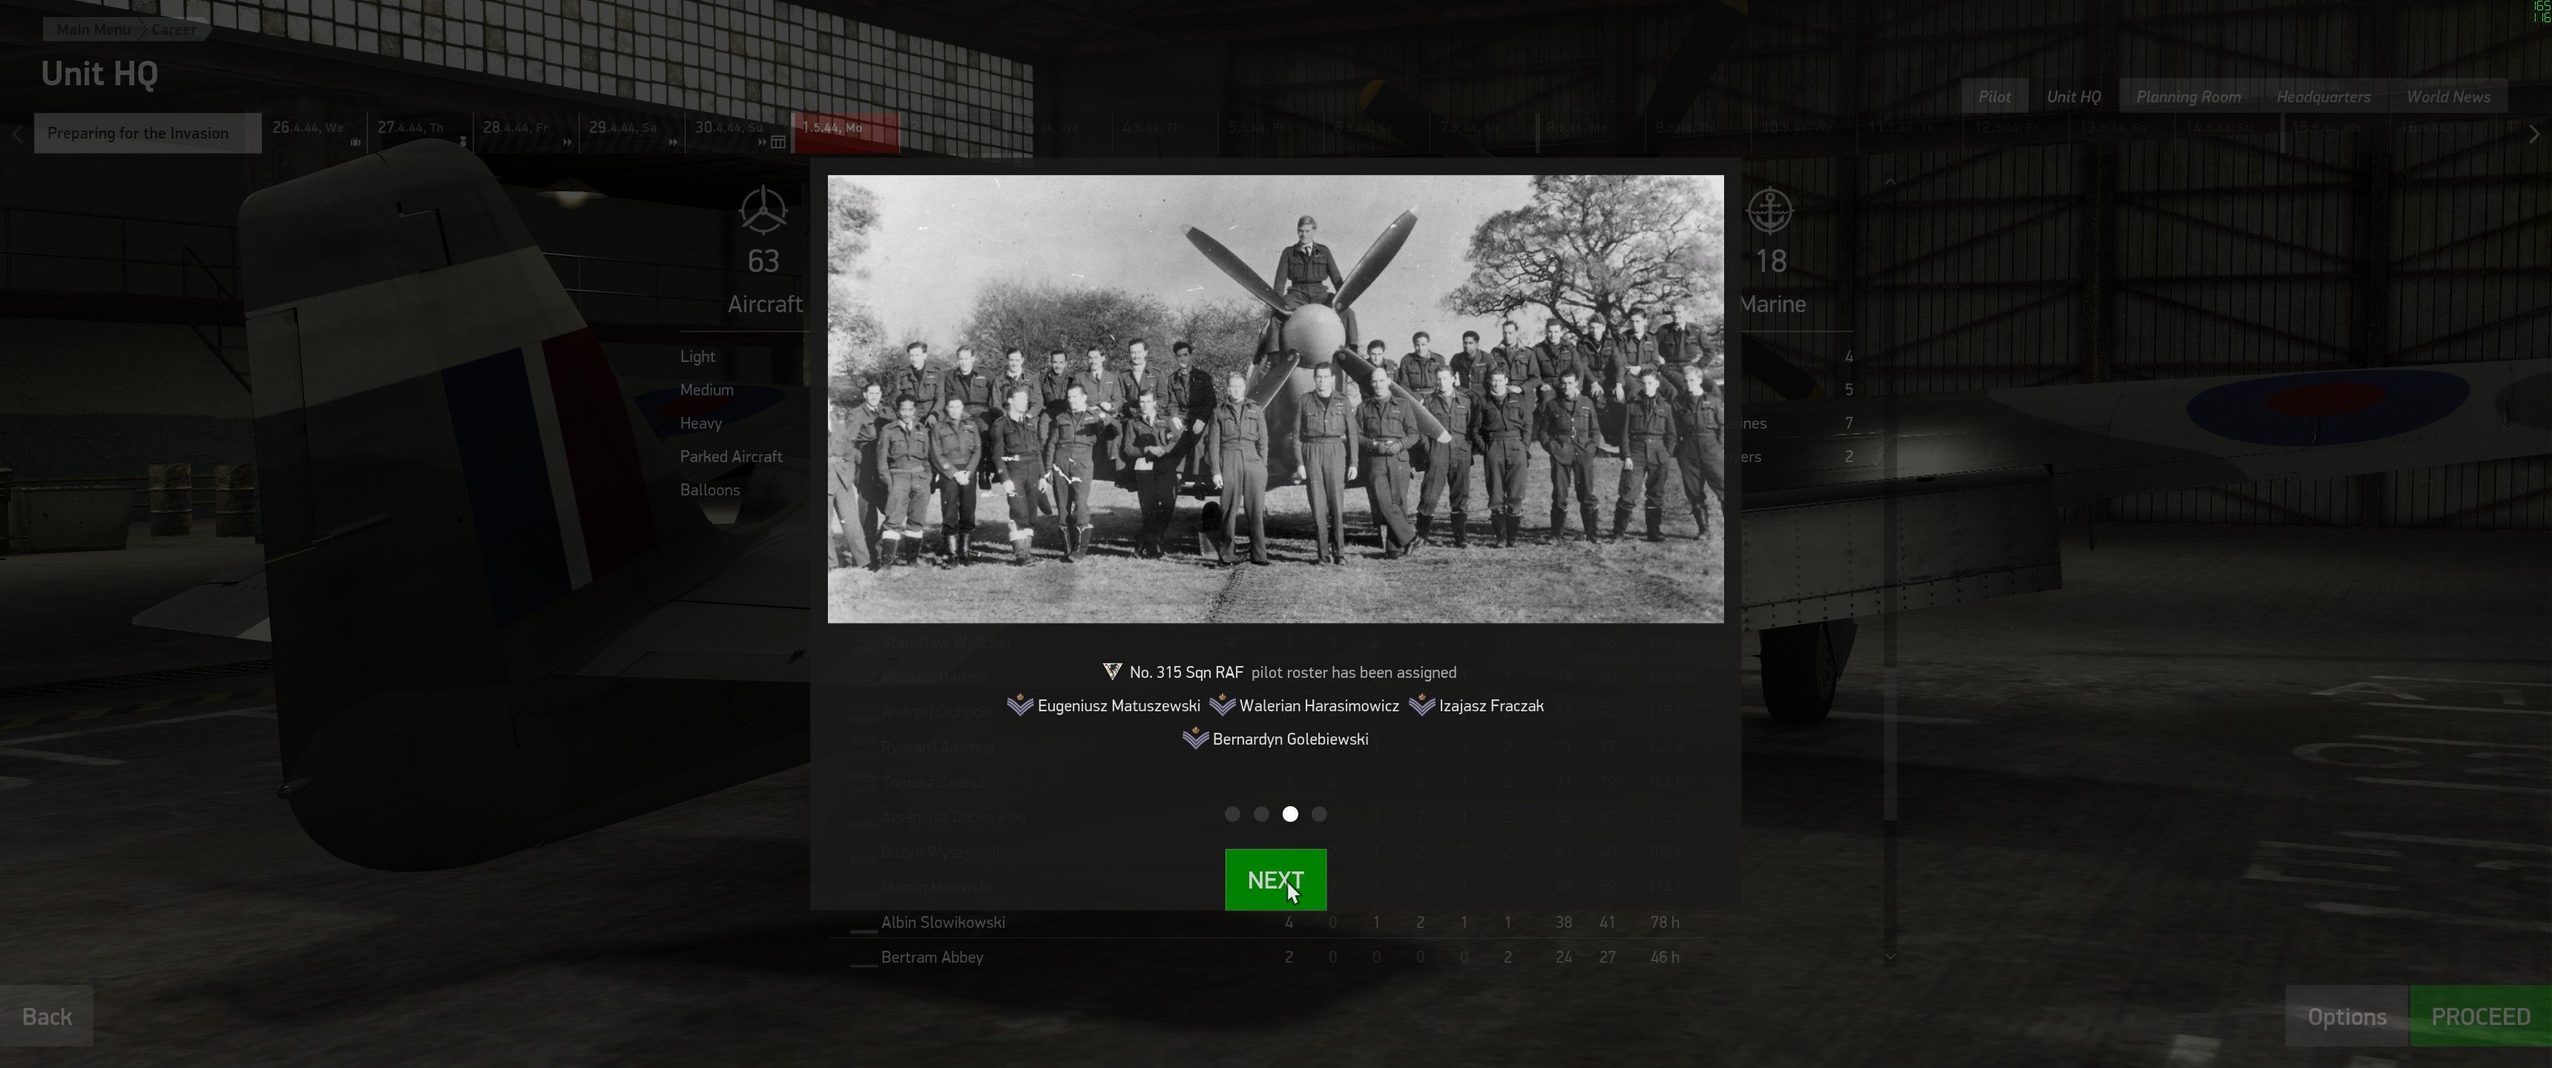Click the Parked Aircraft stat label
This screenshot has width=2552, height=1068.
(731, 455)
